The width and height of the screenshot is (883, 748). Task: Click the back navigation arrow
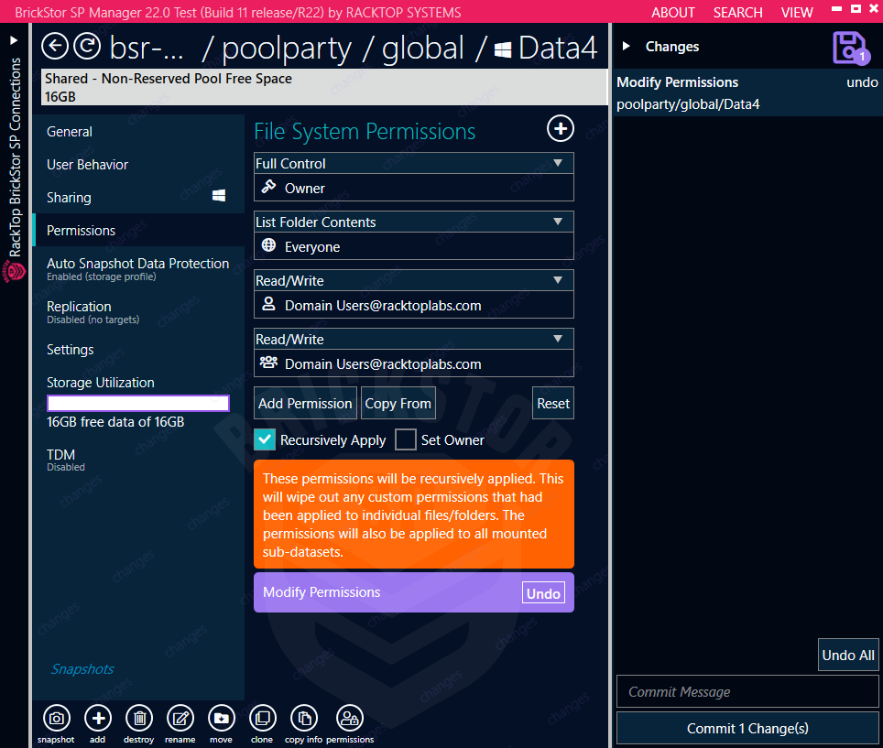click(55, 45)
